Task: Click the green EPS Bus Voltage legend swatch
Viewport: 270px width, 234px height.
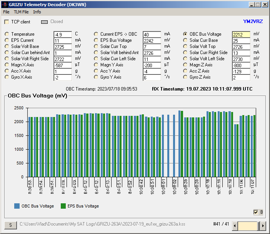Action: click(x=63, y=206)
